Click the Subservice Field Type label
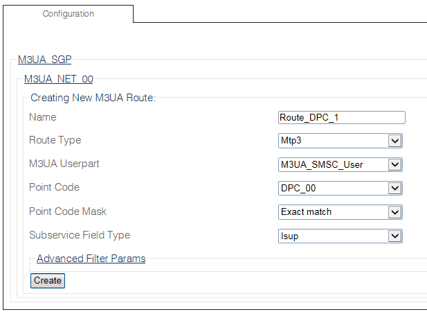427x321 pixels. click(x=79, y=235)
